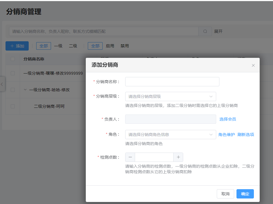The height and width of the screenshot is (204, 273).
Task: Click the 角色维护 link
Action: pos(226,135)
